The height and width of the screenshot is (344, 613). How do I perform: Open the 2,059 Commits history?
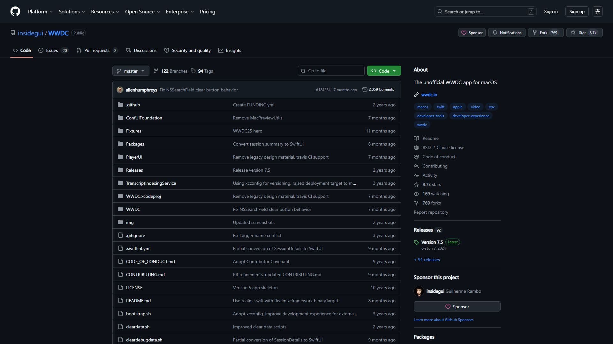pos(378,90)
